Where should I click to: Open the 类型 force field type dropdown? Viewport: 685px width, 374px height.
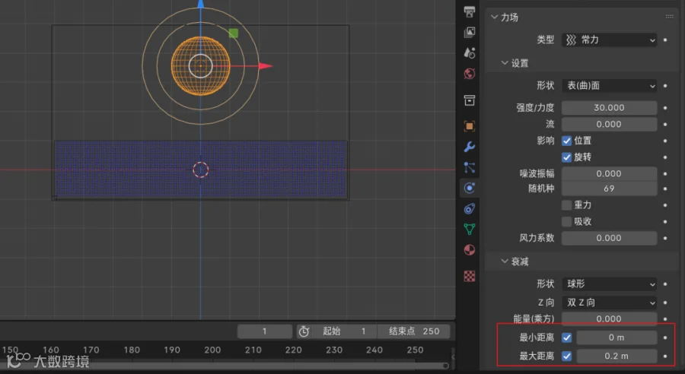609,40
